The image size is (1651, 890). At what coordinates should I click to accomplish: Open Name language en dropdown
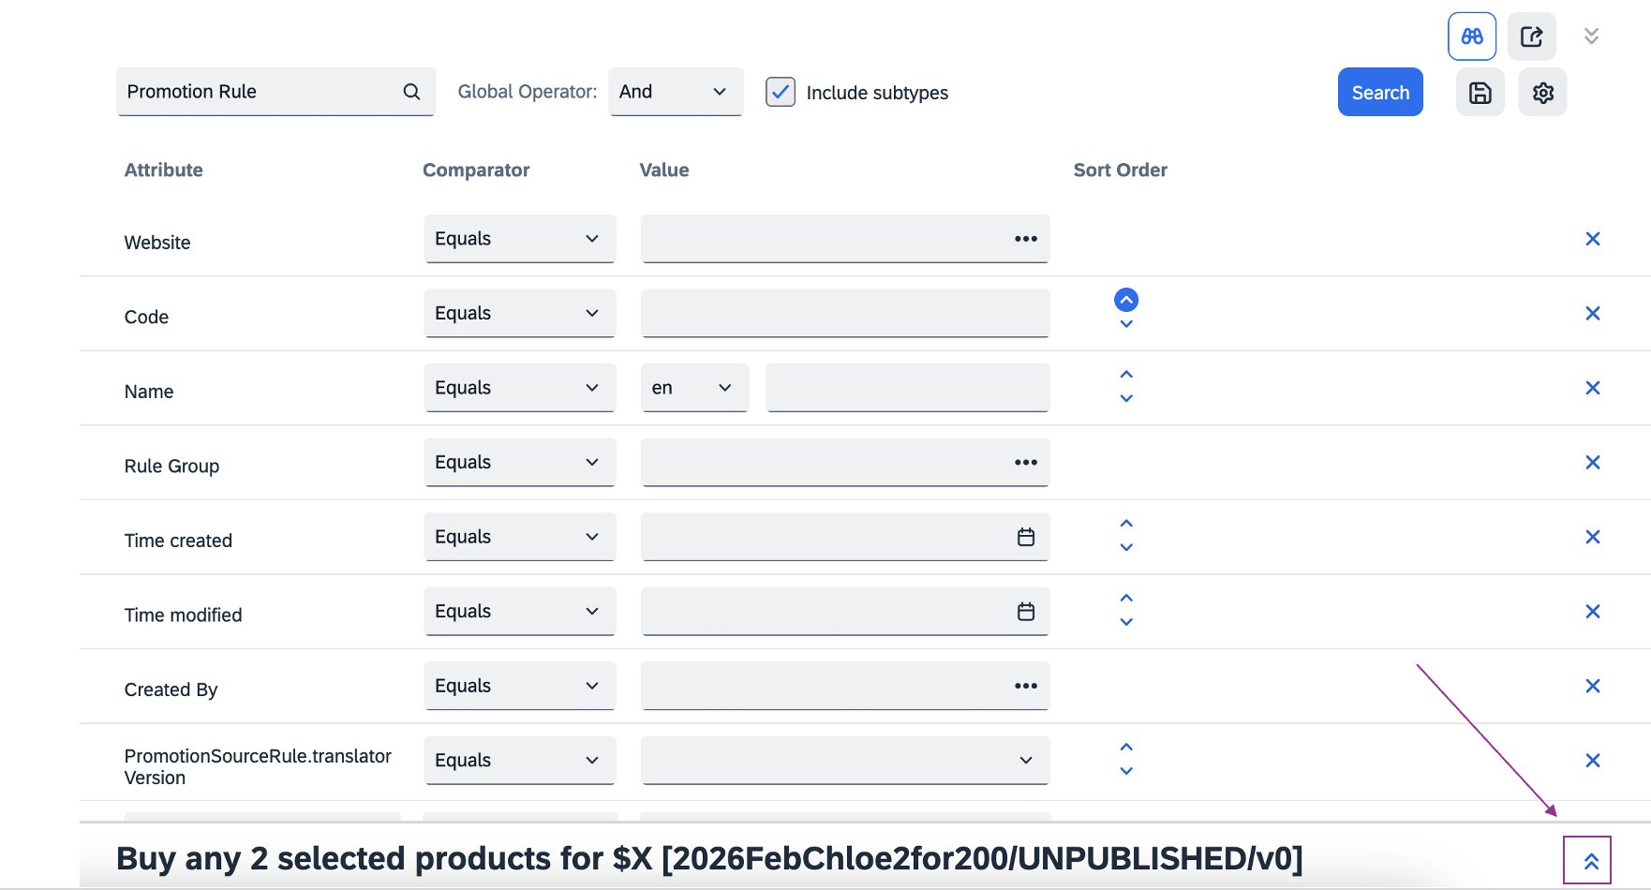pyautogui.click(x=693, y=388)
